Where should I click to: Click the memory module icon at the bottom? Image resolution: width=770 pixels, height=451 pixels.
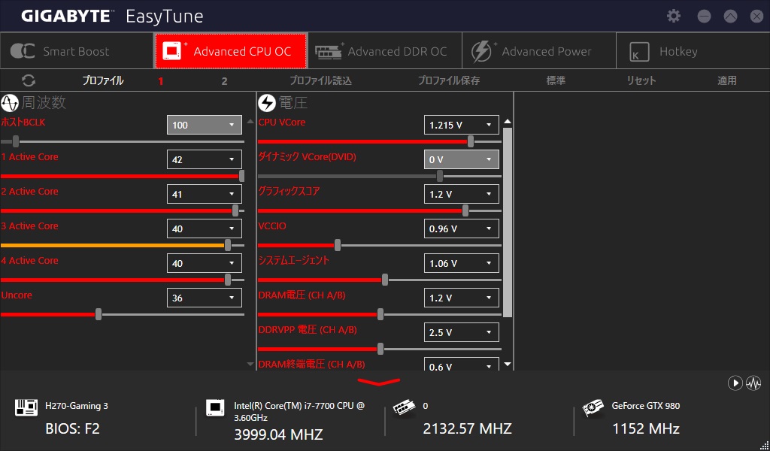[404, 408]
